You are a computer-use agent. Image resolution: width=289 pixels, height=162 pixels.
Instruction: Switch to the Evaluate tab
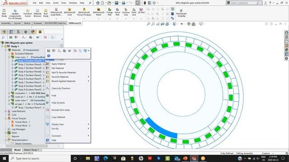pyautogui.click(x=37, y=23)
